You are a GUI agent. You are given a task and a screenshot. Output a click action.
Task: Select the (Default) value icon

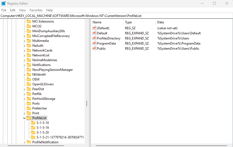point(94,28)
